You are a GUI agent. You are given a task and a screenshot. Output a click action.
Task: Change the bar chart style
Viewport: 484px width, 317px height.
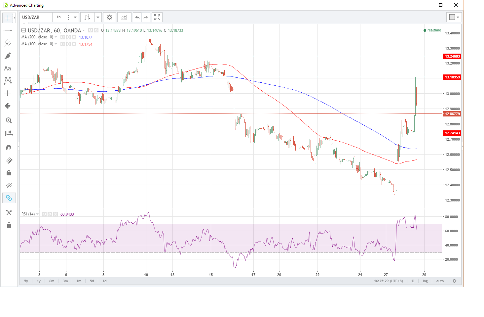click(88, 17)
